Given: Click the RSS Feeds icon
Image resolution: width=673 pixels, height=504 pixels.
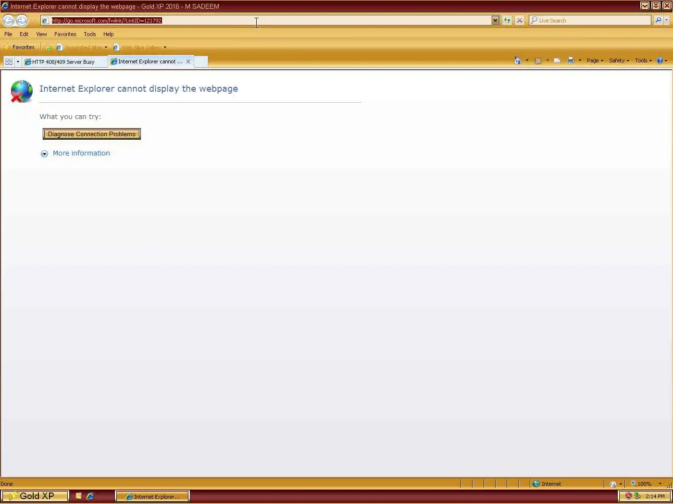Looking at the screenshot, I should tap(538, 60).
